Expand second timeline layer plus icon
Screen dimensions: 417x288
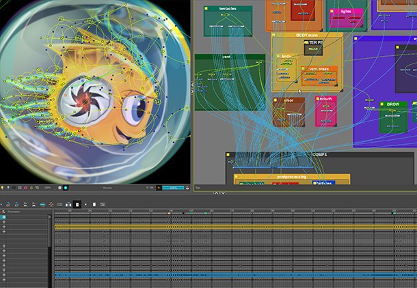pos(3,222)
